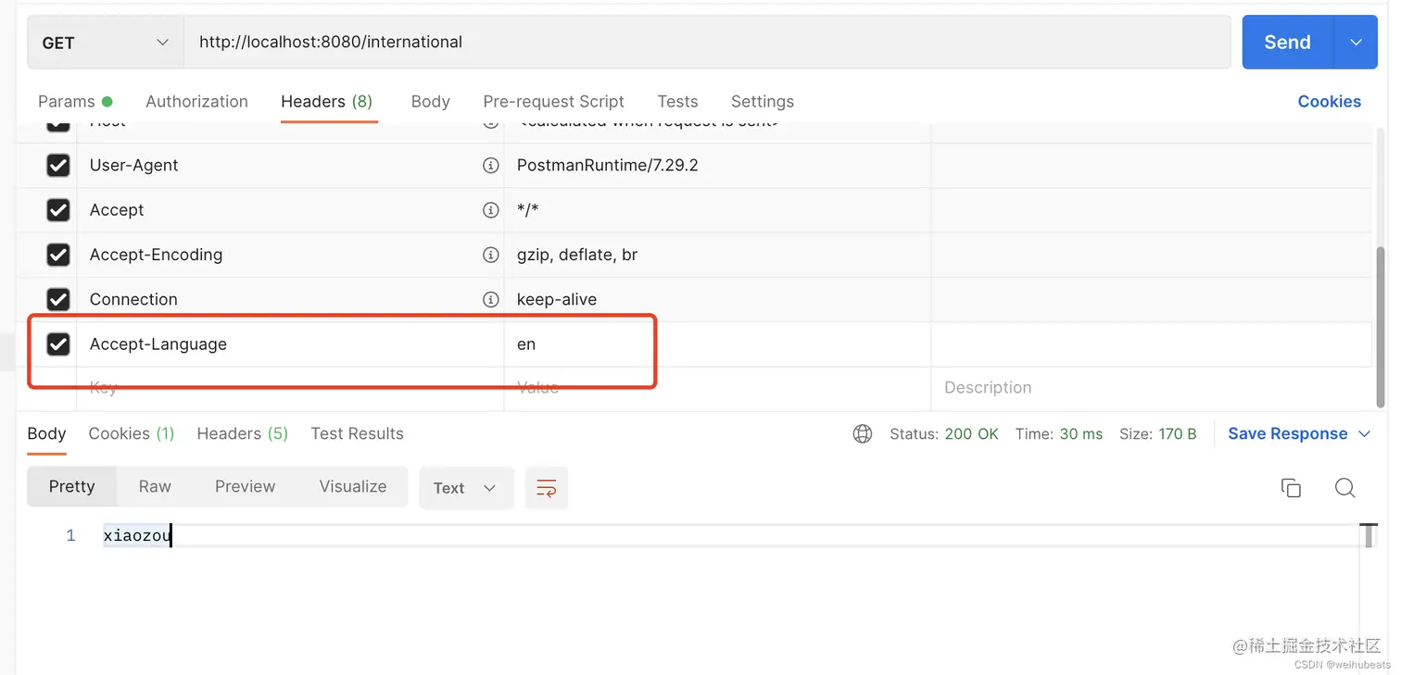1401x675 pixels.
Task: Click the */* Accept value
Action: (528, 210)
